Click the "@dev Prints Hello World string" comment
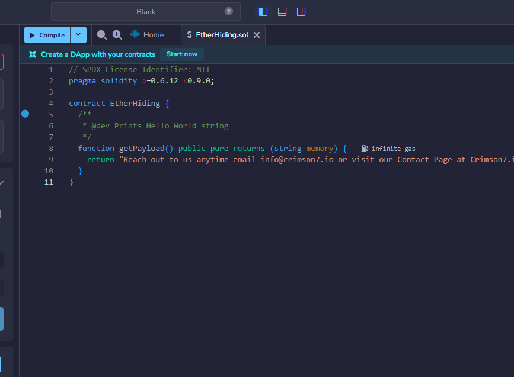Screen dimensions: 514x377 [x=159, y=126]
